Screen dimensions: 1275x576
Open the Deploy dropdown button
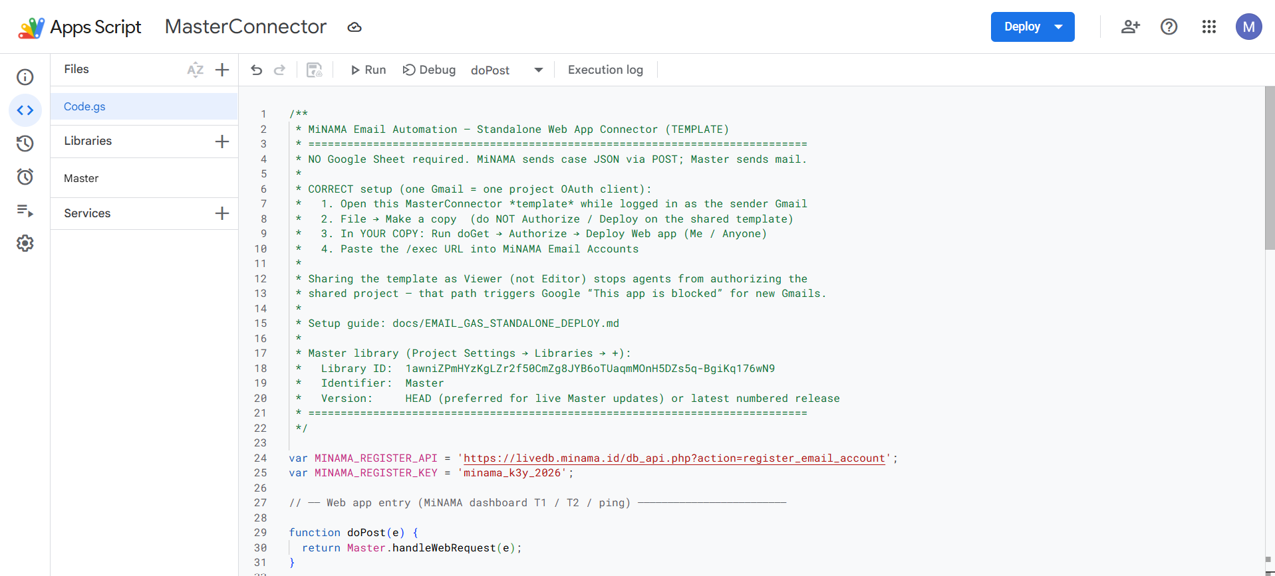pos(1032,27)
